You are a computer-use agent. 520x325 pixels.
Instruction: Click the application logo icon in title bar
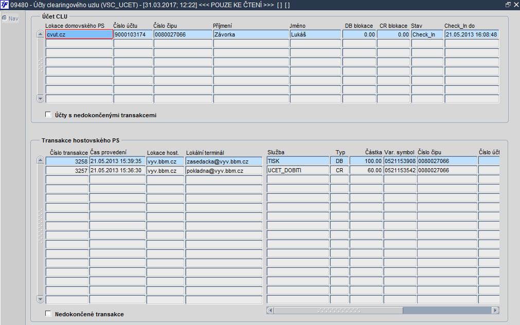(5, 5)
